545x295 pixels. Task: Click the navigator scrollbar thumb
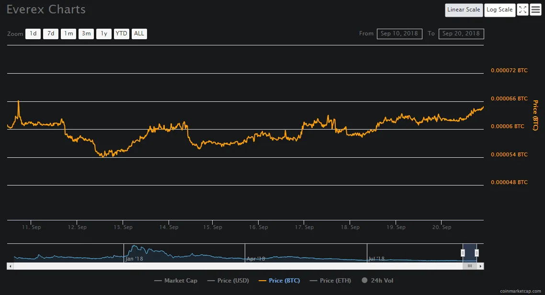(x=470, y=266)
